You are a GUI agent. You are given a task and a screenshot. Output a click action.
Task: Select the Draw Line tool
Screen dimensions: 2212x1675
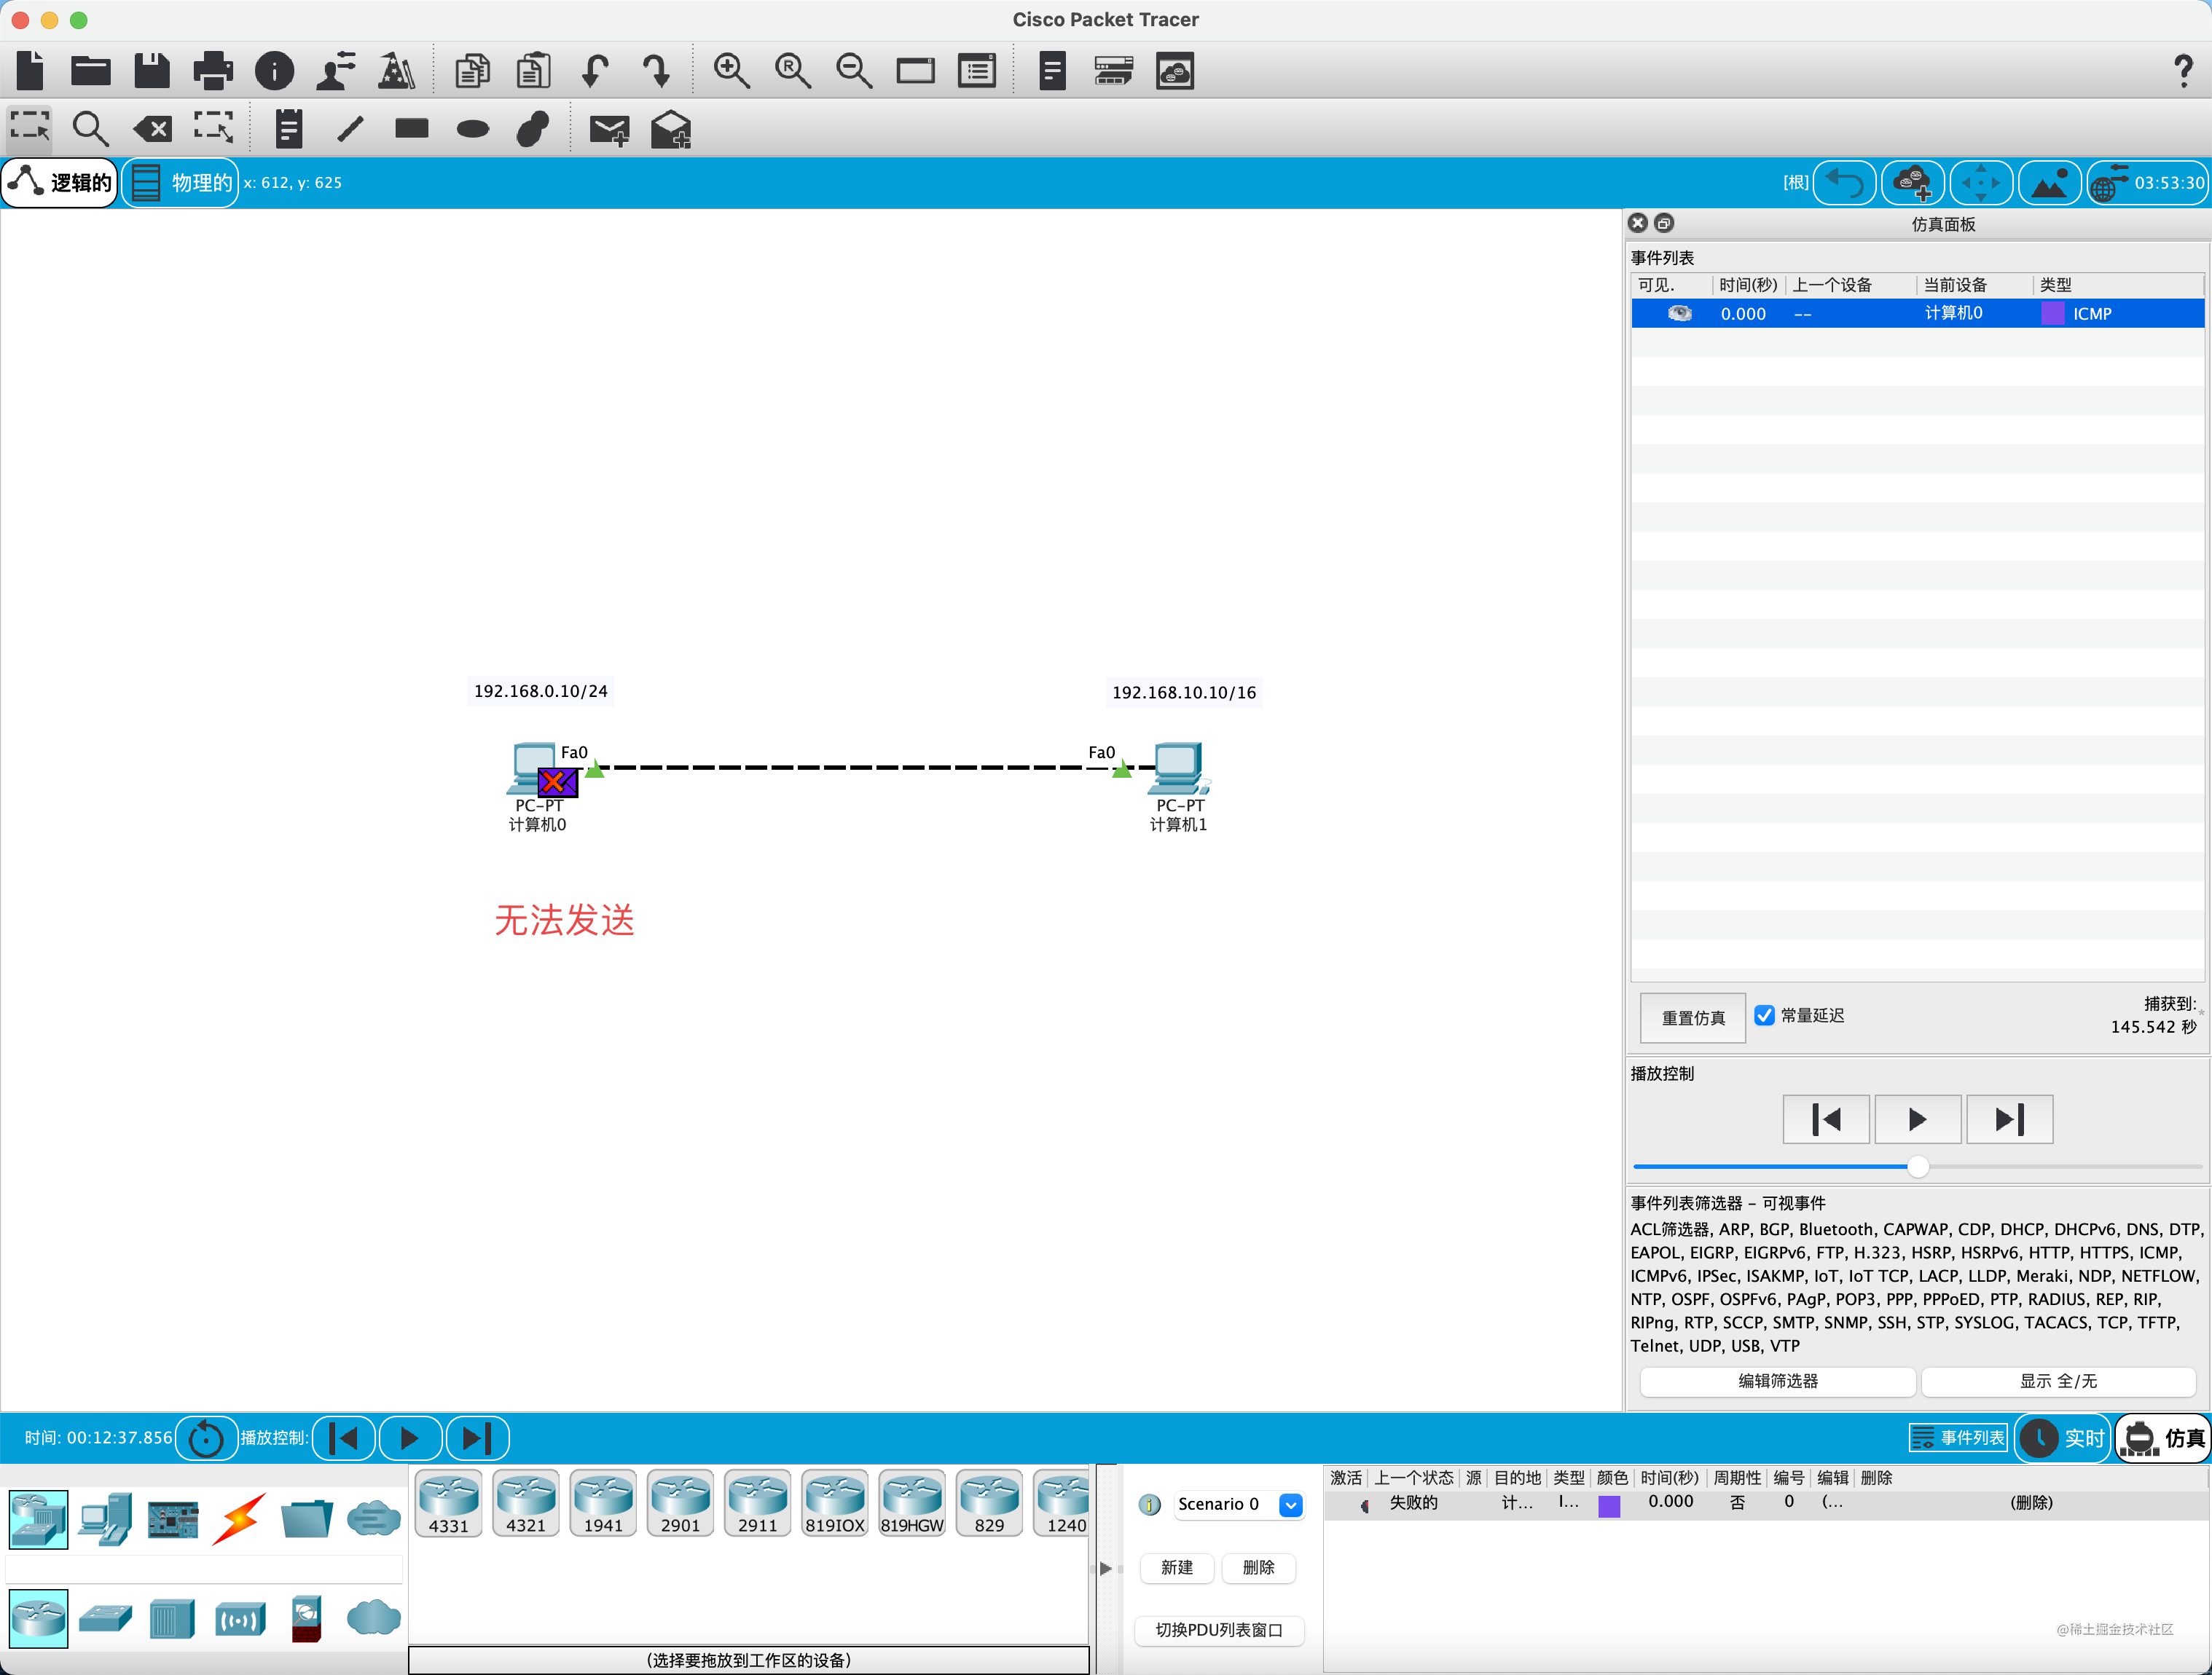(x=350, y=128)
